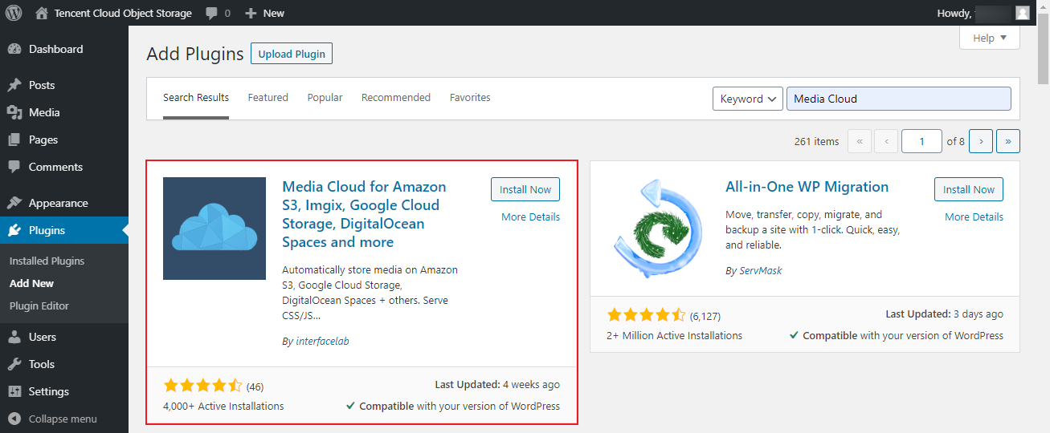Select the Search Results tab
The image size is (1050, 433).
(196, 98)
